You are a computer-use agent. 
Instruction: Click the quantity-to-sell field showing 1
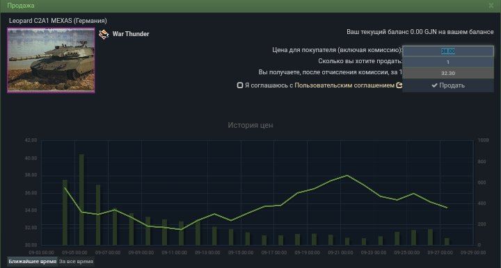[448, 62]
